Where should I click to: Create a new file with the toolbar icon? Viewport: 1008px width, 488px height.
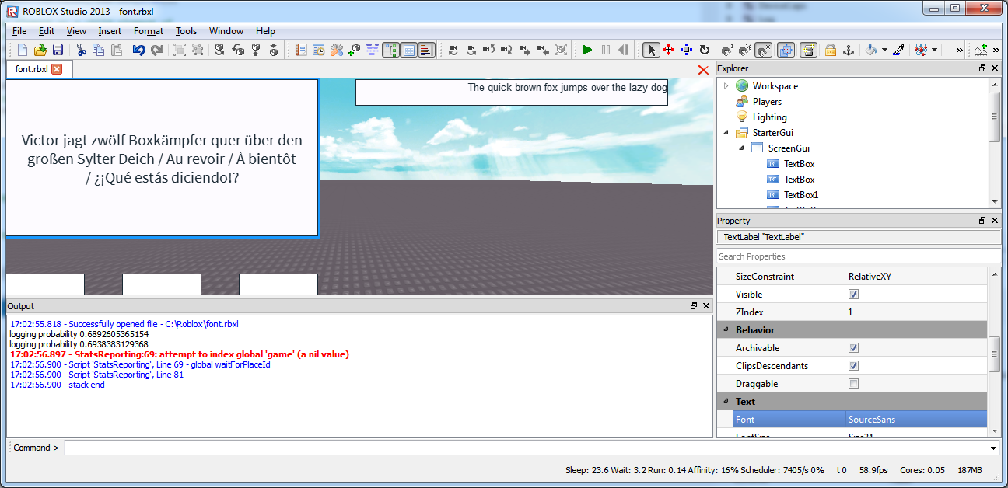click(x=22, y=50)
